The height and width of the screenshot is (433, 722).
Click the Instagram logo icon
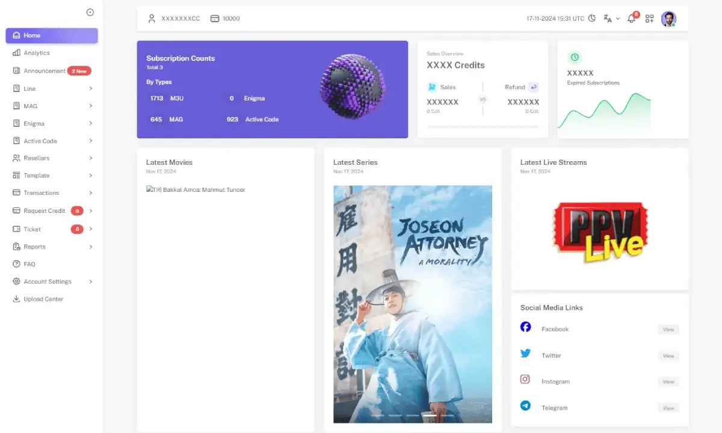pyautogui.click(x=525, y=379)
